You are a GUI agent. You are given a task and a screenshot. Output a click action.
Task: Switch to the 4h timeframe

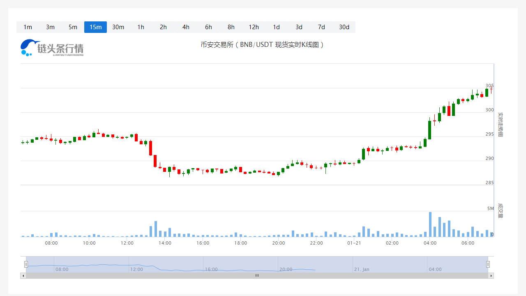coord(186,27)
